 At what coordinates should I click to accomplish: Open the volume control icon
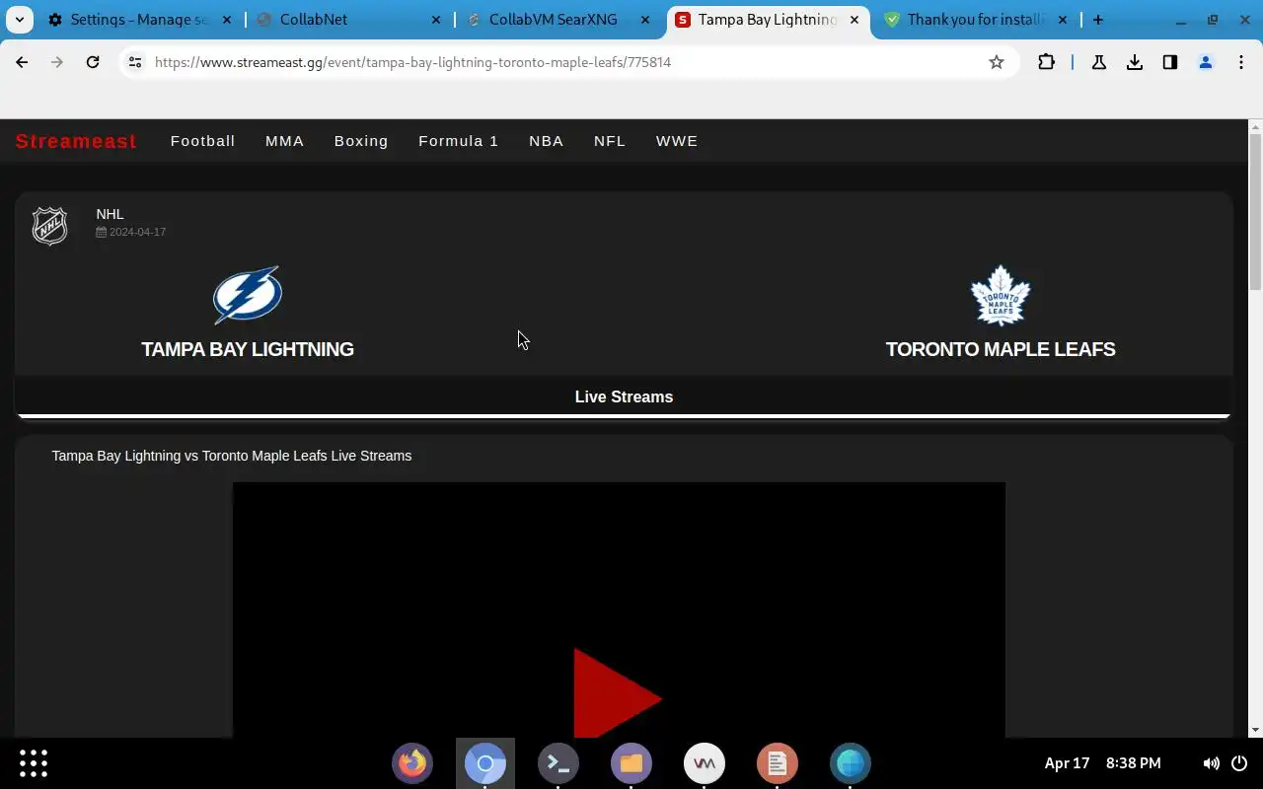1211,763
